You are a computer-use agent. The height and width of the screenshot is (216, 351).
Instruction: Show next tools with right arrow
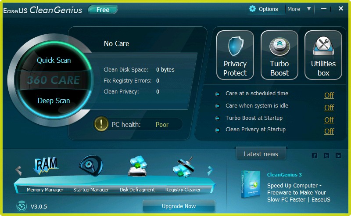210,170
